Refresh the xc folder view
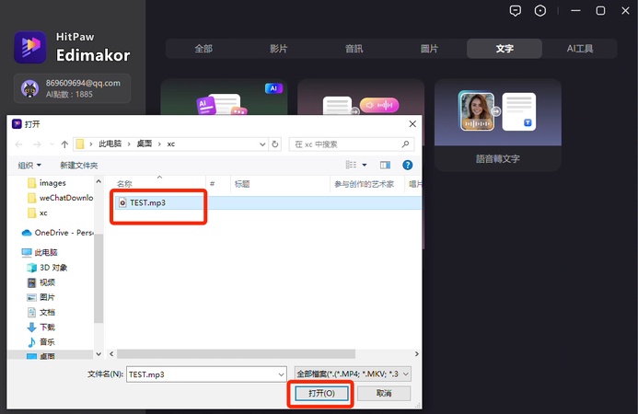Screen dimensions: 638x414 point(275,144)
